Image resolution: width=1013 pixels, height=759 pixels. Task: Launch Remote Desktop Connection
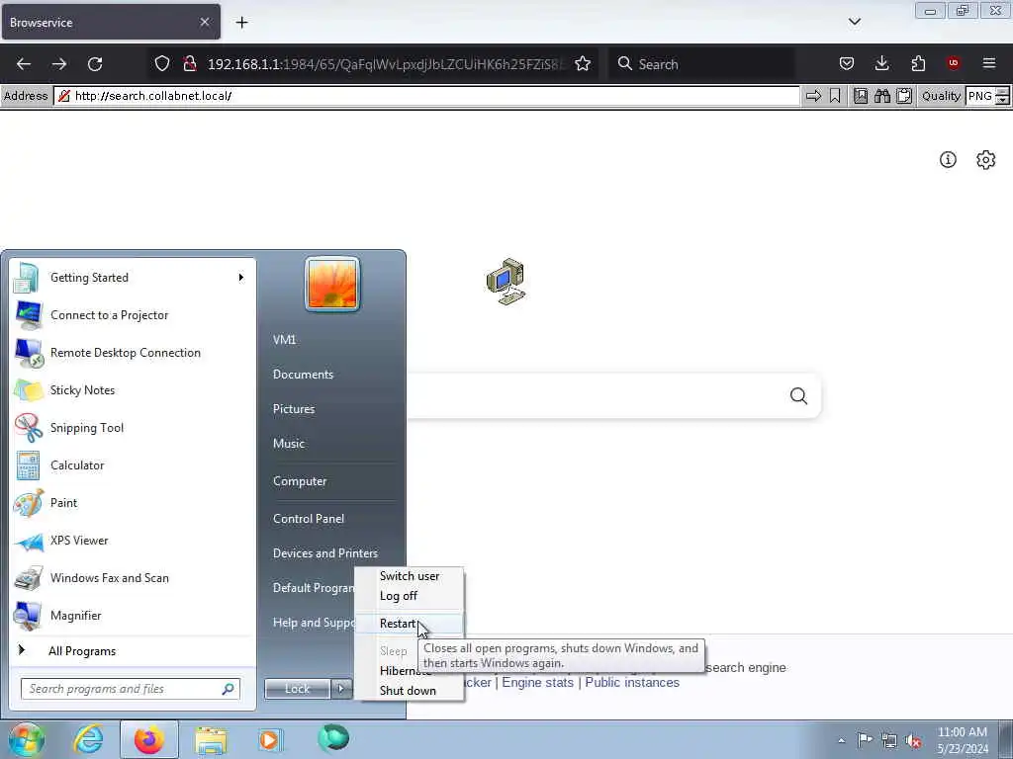(134, 353)
